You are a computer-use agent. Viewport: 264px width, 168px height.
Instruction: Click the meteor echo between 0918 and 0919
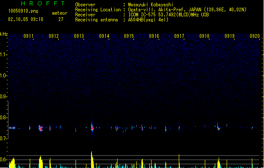pos(218,127)
